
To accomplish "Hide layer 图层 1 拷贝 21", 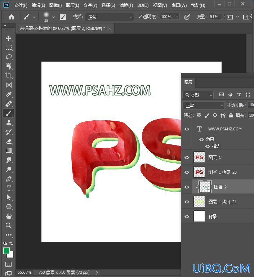I will click(x=187, y=202).
